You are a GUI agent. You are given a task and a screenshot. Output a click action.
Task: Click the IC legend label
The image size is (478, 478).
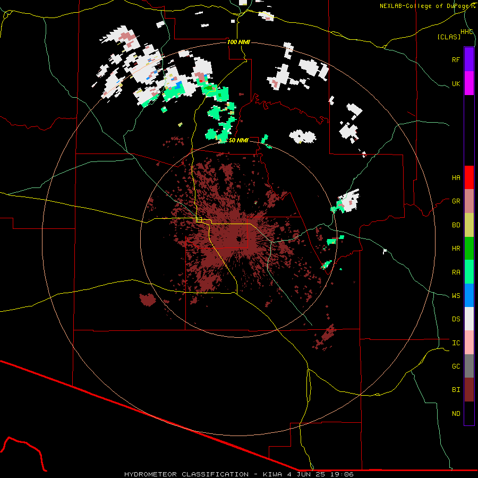click(456, 343)
